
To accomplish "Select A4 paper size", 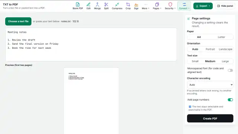I will click(x=199, y=37).
